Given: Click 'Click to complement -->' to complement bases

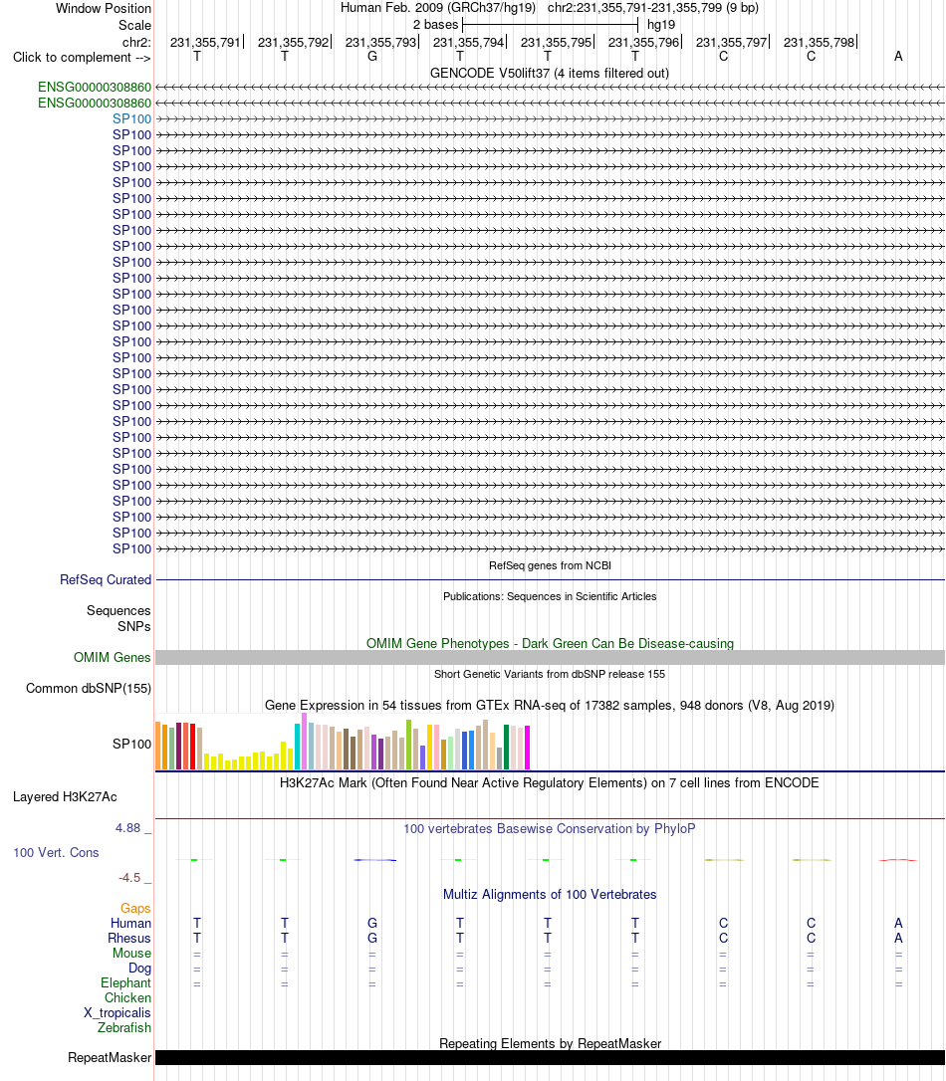Looking at the screenshot, I should coord(82,57).
